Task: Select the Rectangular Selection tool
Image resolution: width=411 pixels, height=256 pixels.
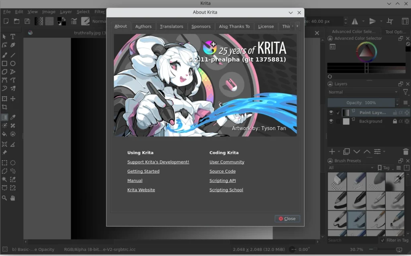Action: tap(4, 163)
